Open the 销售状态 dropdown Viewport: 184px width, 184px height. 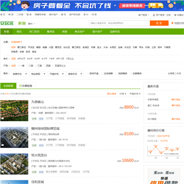click(x=20, y=74)
